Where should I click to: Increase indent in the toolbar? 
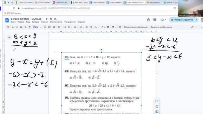[x=91, y=27]
